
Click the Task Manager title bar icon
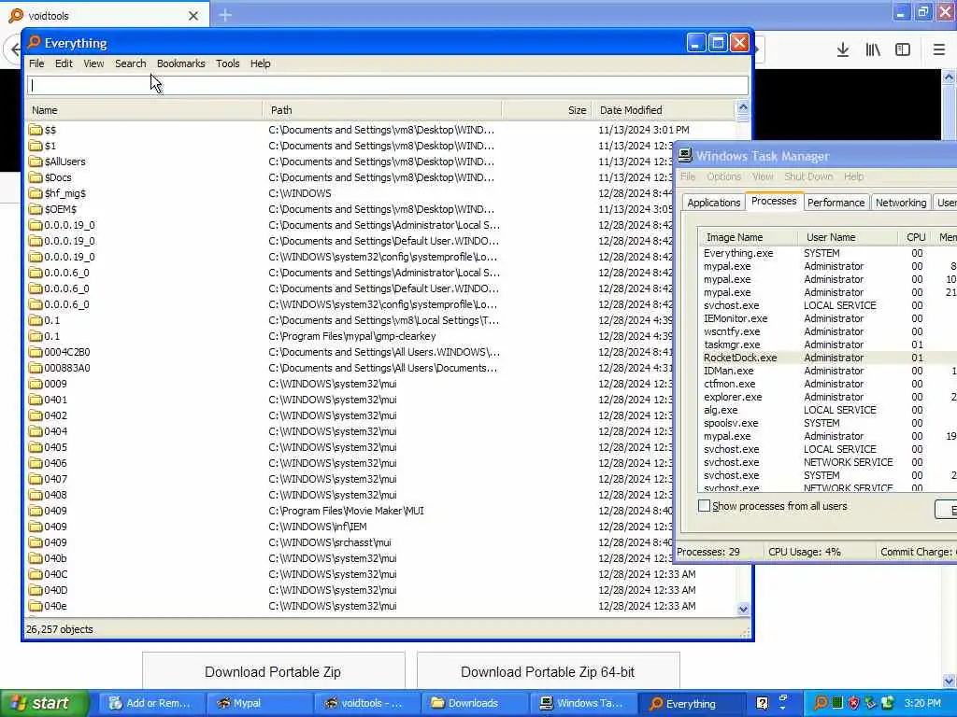pyautogui.click(x=685, y=156)
